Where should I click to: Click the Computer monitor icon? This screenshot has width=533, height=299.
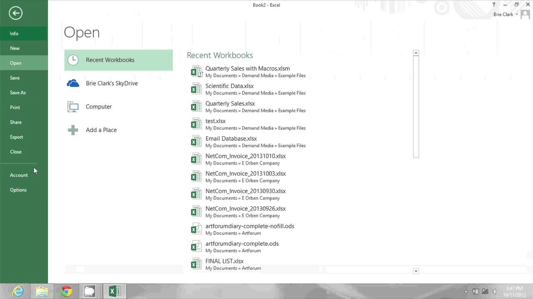[73, 107]
